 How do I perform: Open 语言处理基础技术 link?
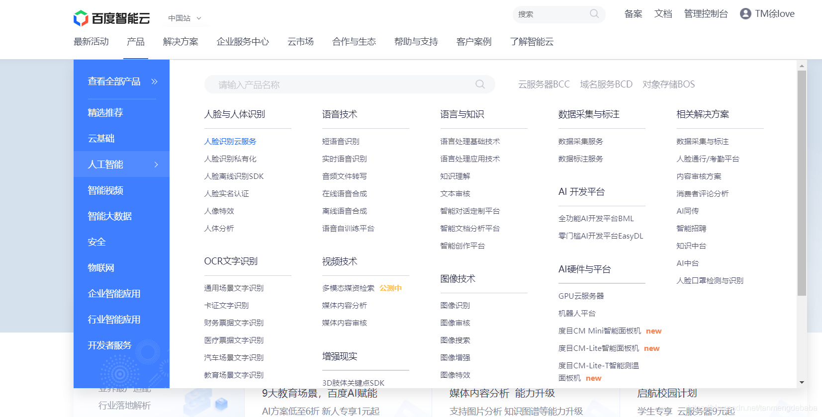coord(470,142)
